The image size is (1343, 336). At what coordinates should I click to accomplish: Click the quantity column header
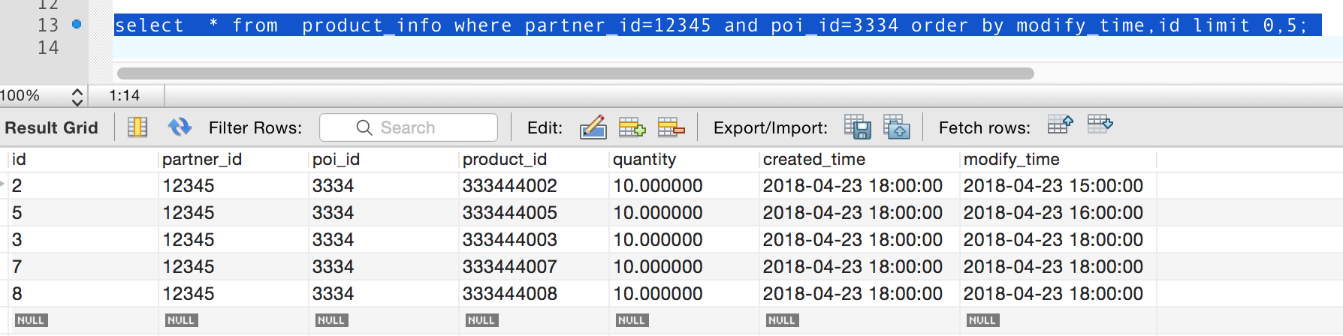point(684,160)
